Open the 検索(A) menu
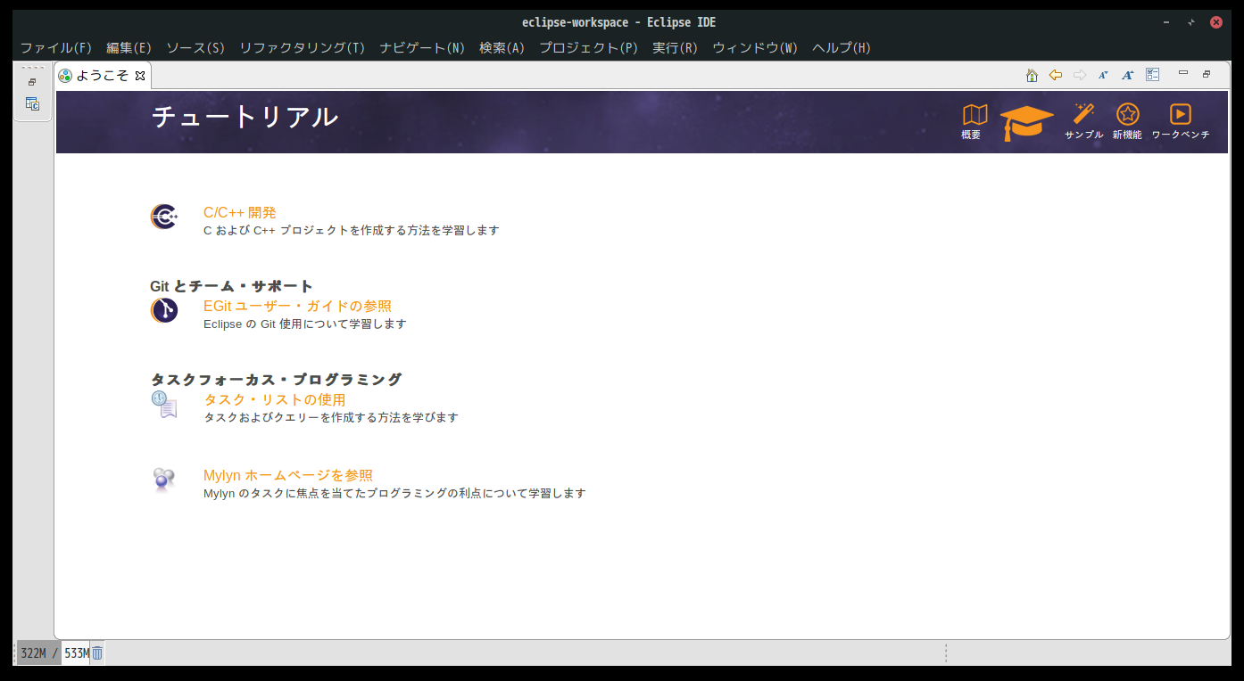 point(502,48)
